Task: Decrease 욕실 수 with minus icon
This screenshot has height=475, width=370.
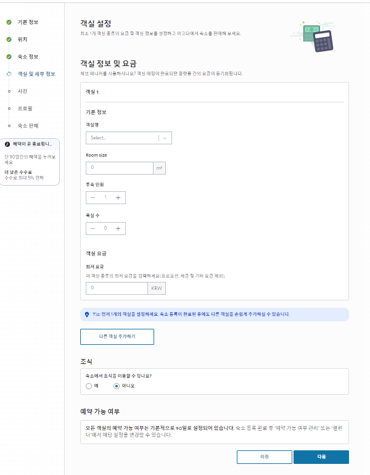Action: [93, 228]
